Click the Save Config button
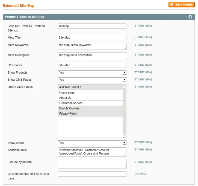This screenshot has height=186, width=198. pos(181,5)
